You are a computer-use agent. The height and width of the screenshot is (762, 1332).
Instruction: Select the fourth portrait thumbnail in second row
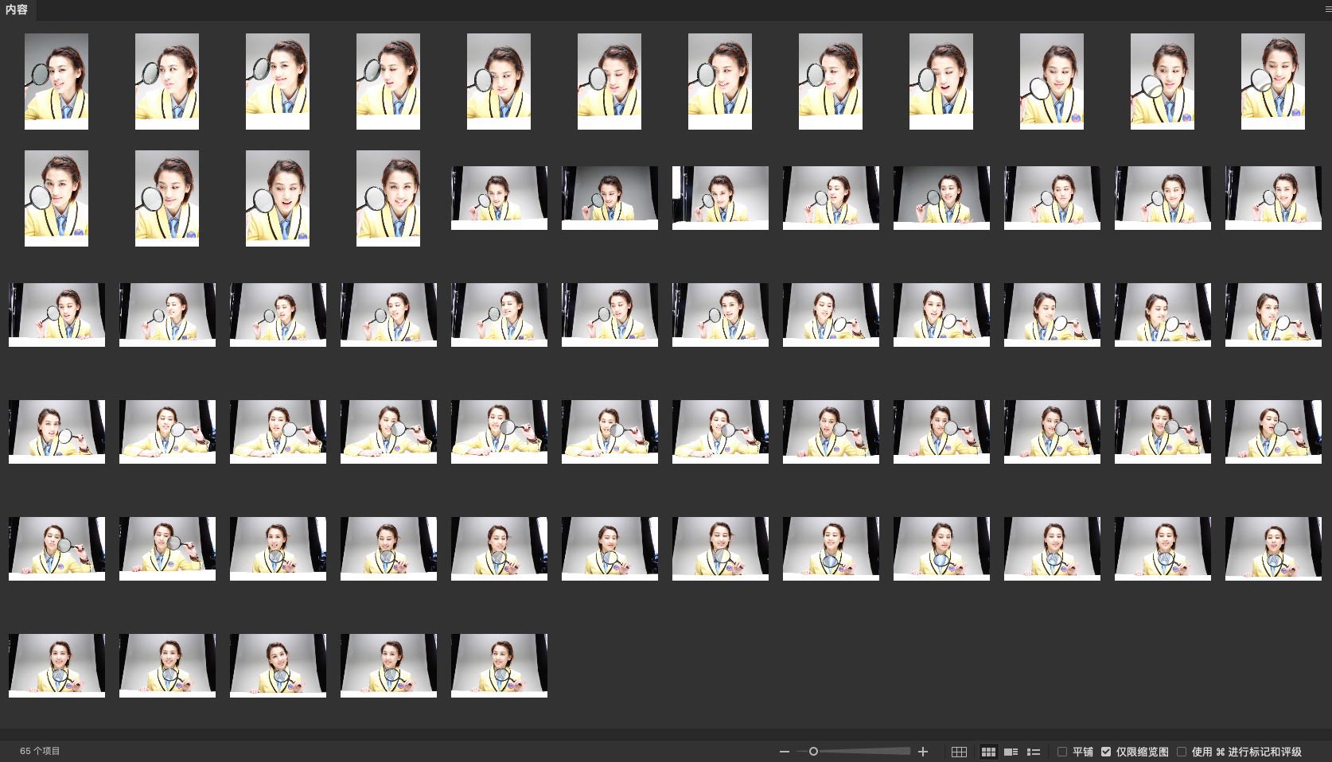388,198
